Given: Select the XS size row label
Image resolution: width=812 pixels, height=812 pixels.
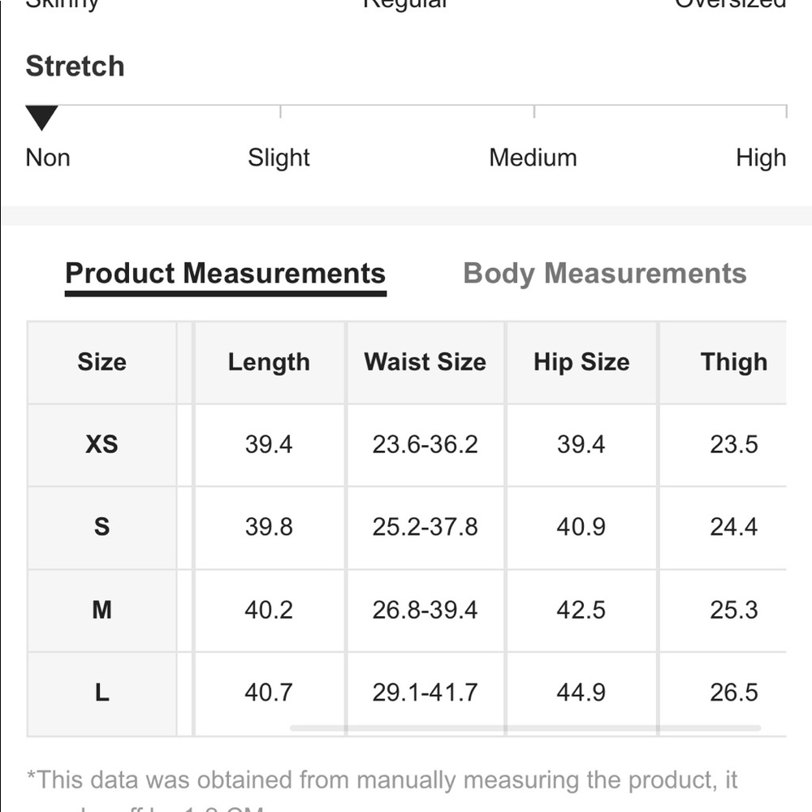Looking at the screenshot, I should click(101, 444).
